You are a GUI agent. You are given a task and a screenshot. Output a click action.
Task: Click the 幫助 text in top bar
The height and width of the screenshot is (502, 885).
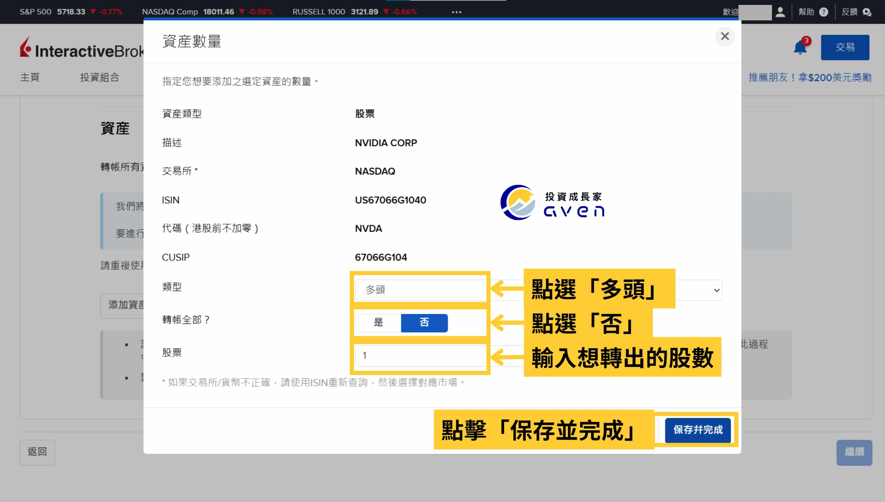[x=806, y=12]
